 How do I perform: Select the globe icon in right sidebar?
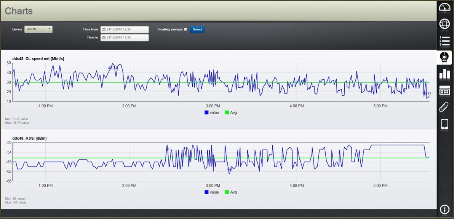(444, 24)
